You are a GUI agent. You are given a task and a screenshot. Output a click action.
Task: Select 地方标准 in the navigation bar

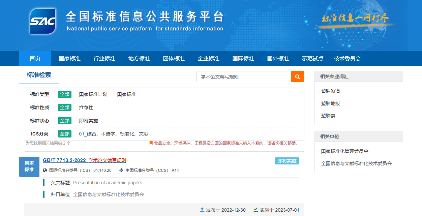[x=139, y=58]
